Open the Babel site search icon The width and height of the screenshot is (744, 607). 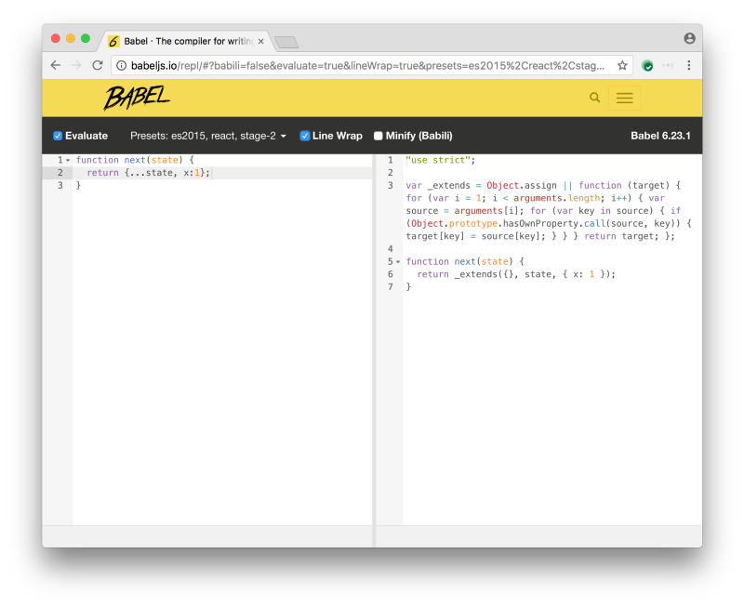[x=594, y=98]
